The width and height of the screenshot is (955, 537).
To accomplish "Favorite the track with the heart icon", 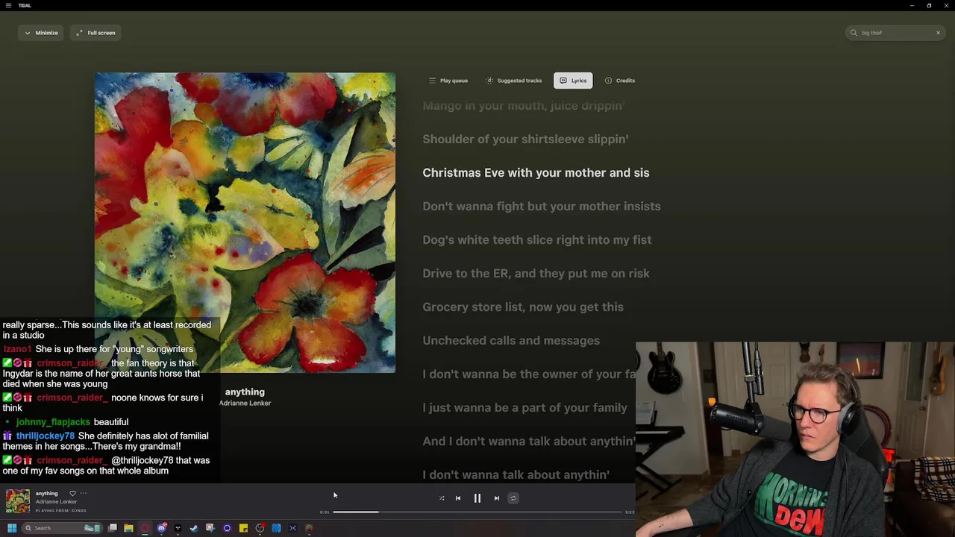I will (72, 493).
